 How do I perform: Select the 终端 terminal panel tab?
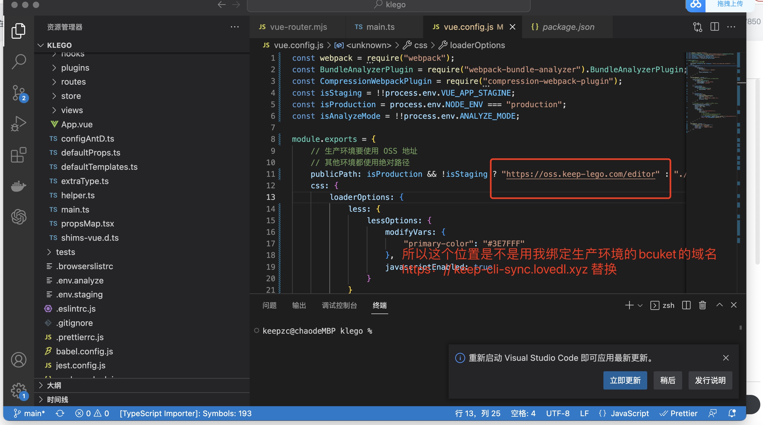tap(379, 305)
